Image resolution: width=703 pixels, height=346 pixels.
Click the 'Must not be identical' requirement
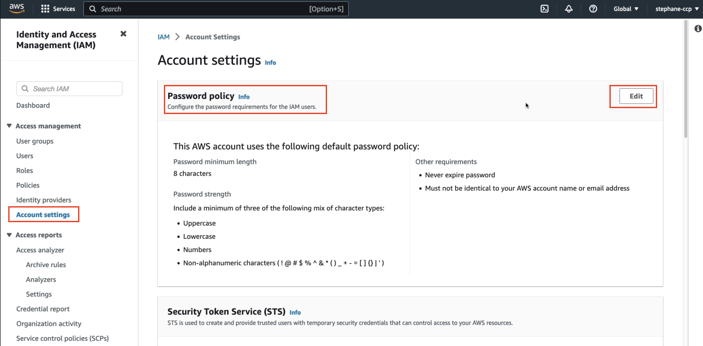[527, 188]
